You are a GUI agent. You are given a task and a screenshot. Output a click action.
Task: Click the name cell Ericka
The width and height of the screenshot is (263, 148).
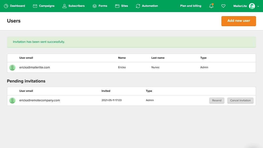pyautogui.click(x=122, y=67)
